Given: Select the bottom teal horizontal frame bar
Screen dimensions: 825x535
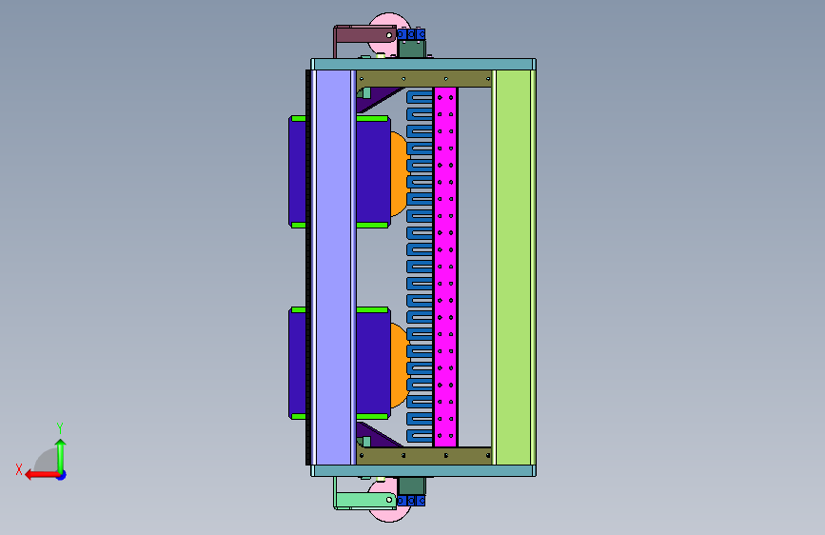Looking at the screenshot, I should [x=423, y=471].
